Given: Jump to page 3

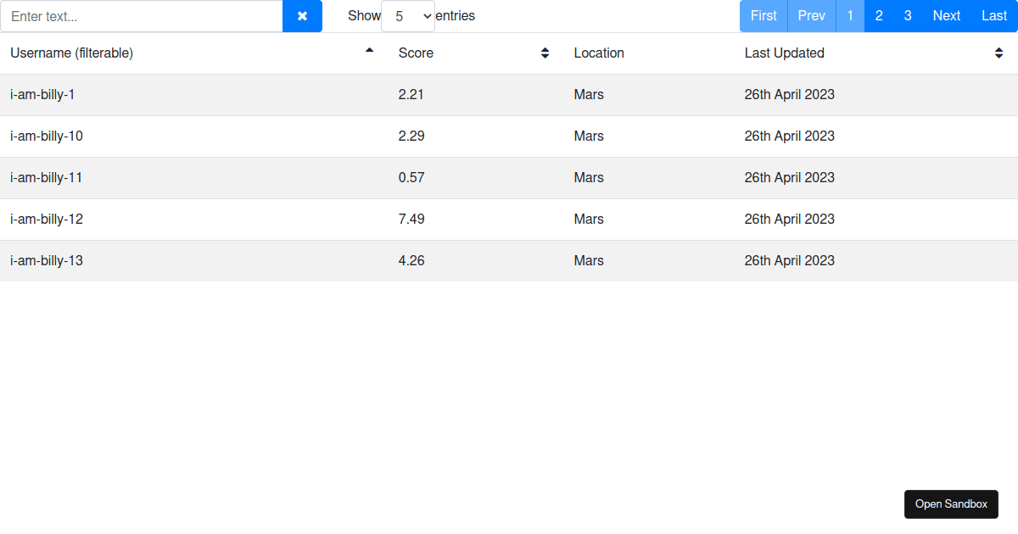Looking at the screenshot, I should tap(908, 16).
